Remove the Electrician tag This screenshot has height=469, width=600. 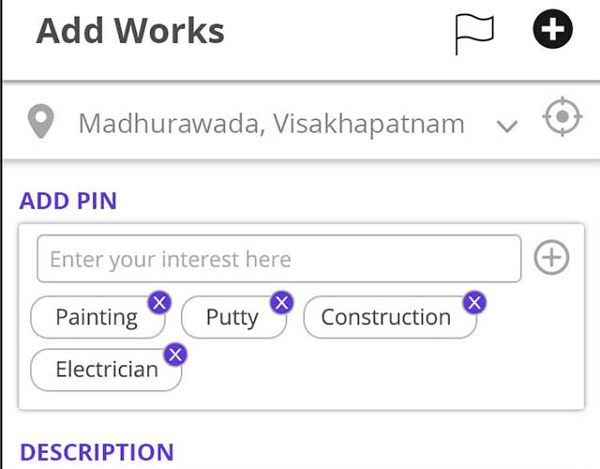[174, 354]
